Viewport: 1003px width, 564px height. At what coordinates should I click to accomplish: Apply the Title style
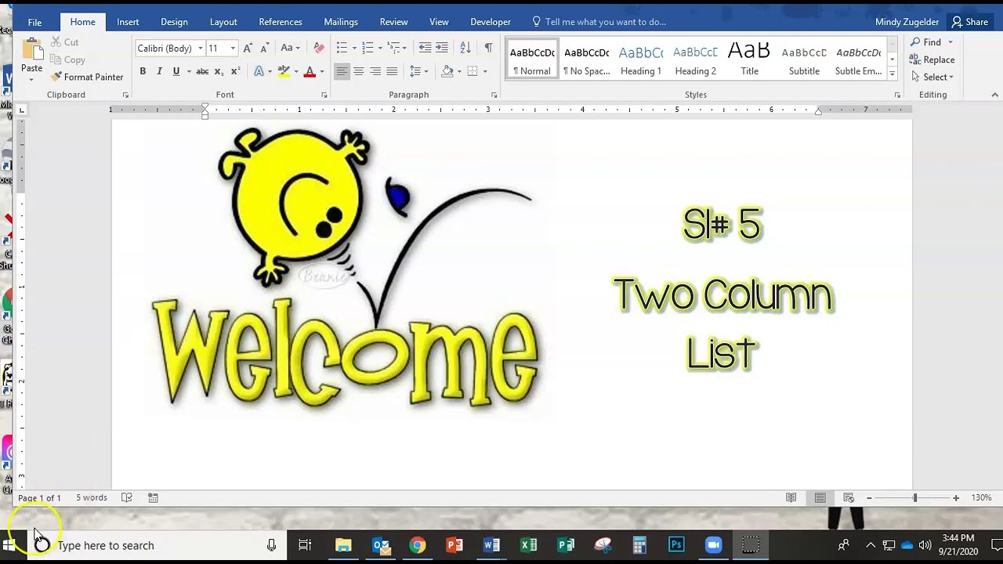749,60
